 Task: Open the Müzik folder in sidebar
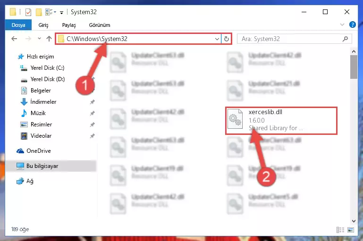(38, 113)
